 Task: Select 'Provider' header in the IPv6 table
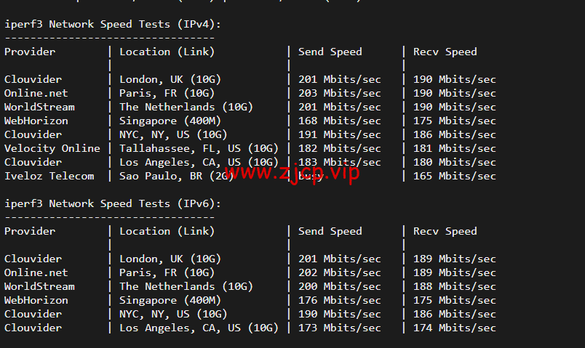(30, 231)
